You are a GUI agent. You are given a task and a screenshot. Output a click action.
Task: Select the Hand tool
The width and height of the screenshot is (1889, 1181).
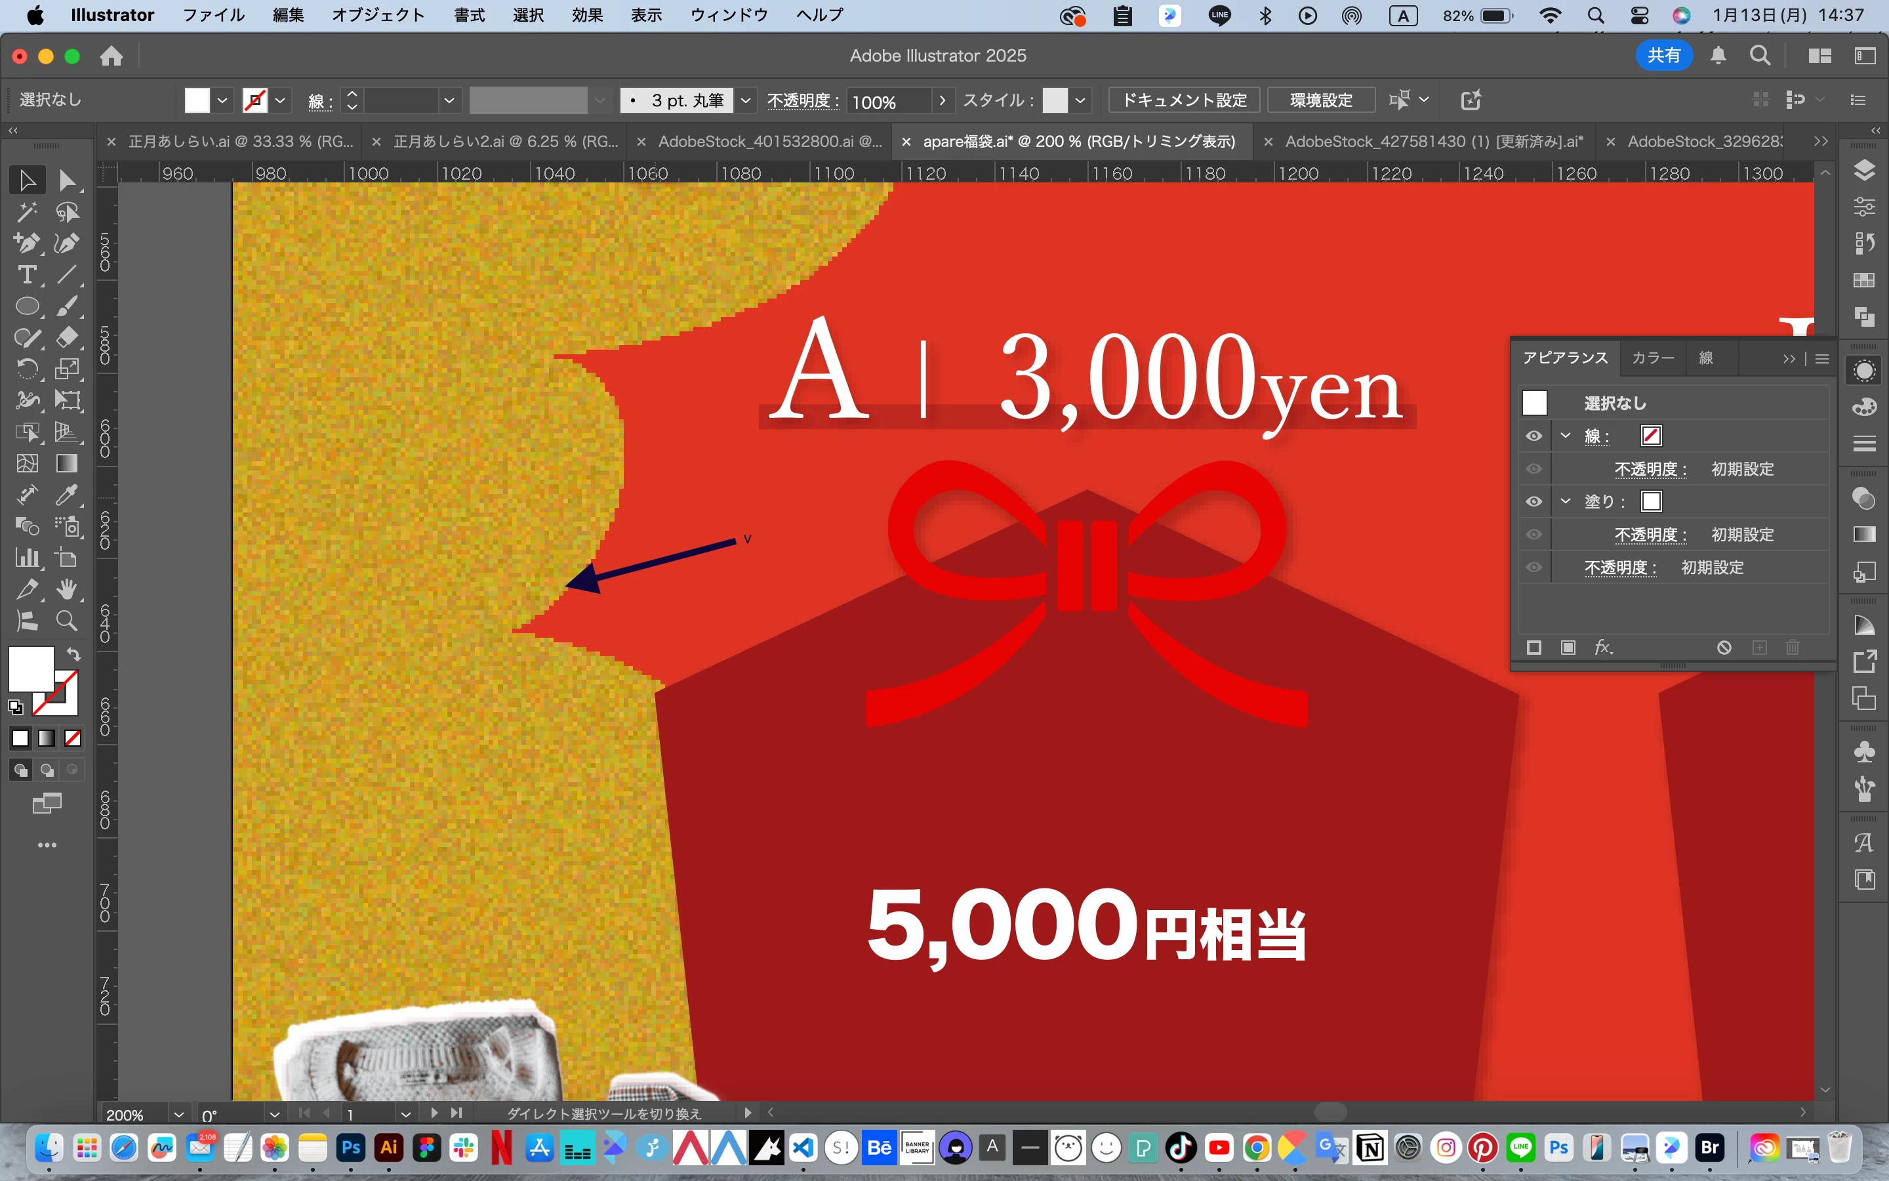(x=67, y=589)
